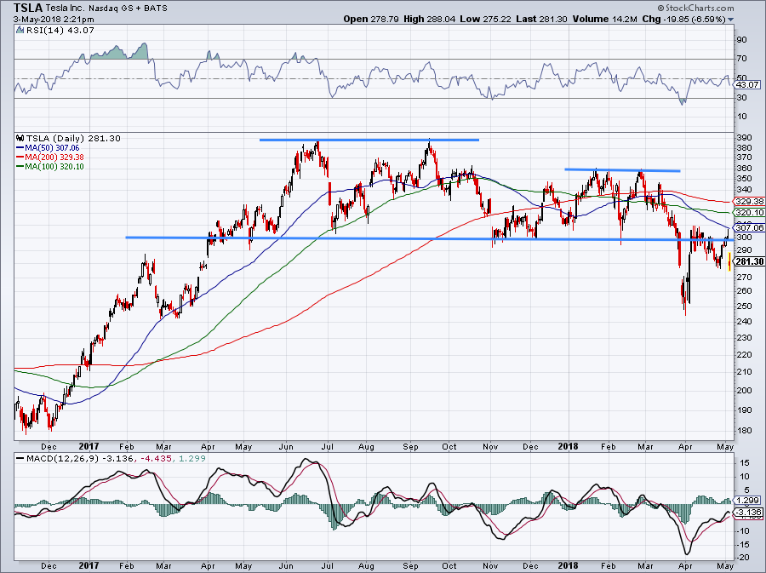Click the RSI(14) 43.07 legend text

(x=60, y=31)
